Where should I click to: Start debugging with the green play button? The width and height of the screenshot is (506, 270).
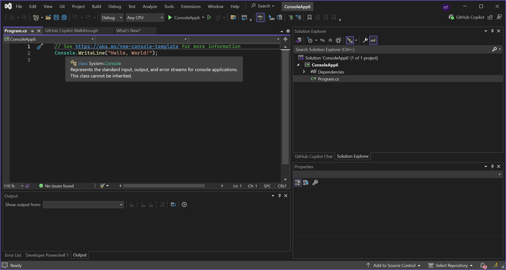tap(170, 17)
